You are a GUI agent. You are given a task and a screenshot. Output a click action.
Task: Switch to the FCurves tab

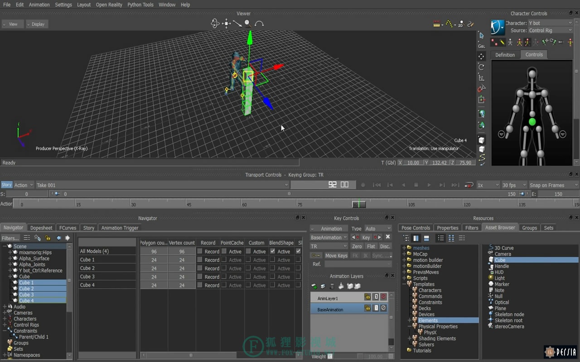(x=68, y=228)
